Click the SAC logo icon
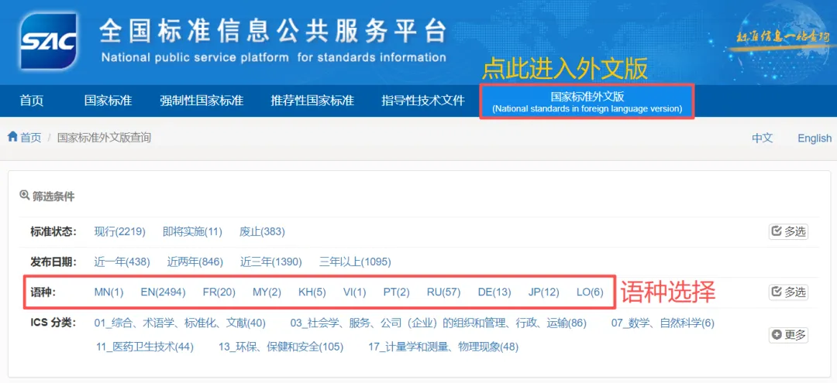The width and height of the screenshot is (837, 383). (x=49, y=40)
